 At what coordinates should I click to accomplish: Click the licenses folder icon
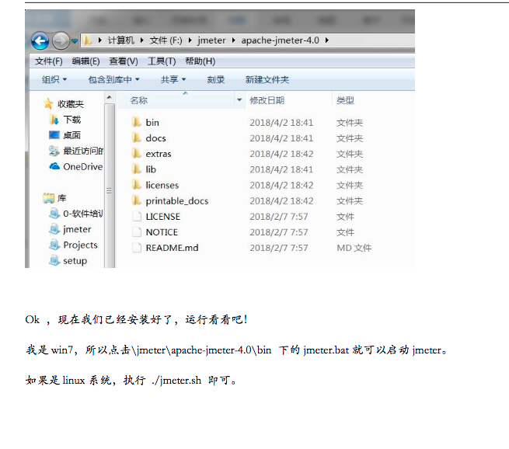pos(137,185)
